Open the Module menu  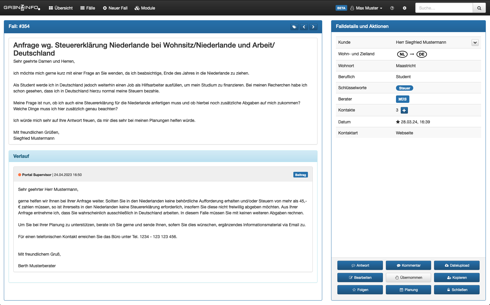click(x=145, y=8)
